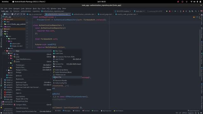Click the Cut scissors icon in context menu
The height and width of the screenshot is (114, 203).
click(x=15, y=54)
